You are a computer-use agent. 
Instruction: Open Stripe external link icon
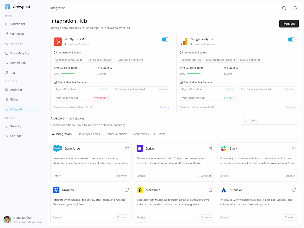210,148
